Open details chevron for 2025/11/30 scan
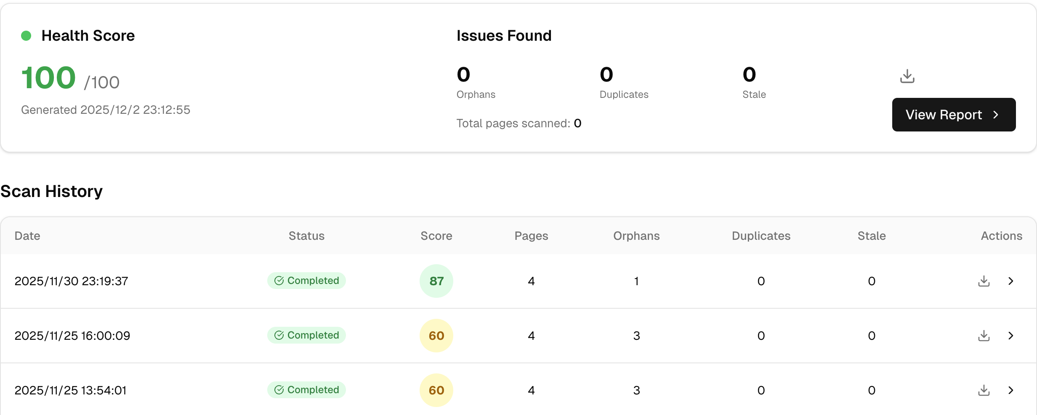The height and width of the screenshot is (415, 1037). (x=1011, y=281)
